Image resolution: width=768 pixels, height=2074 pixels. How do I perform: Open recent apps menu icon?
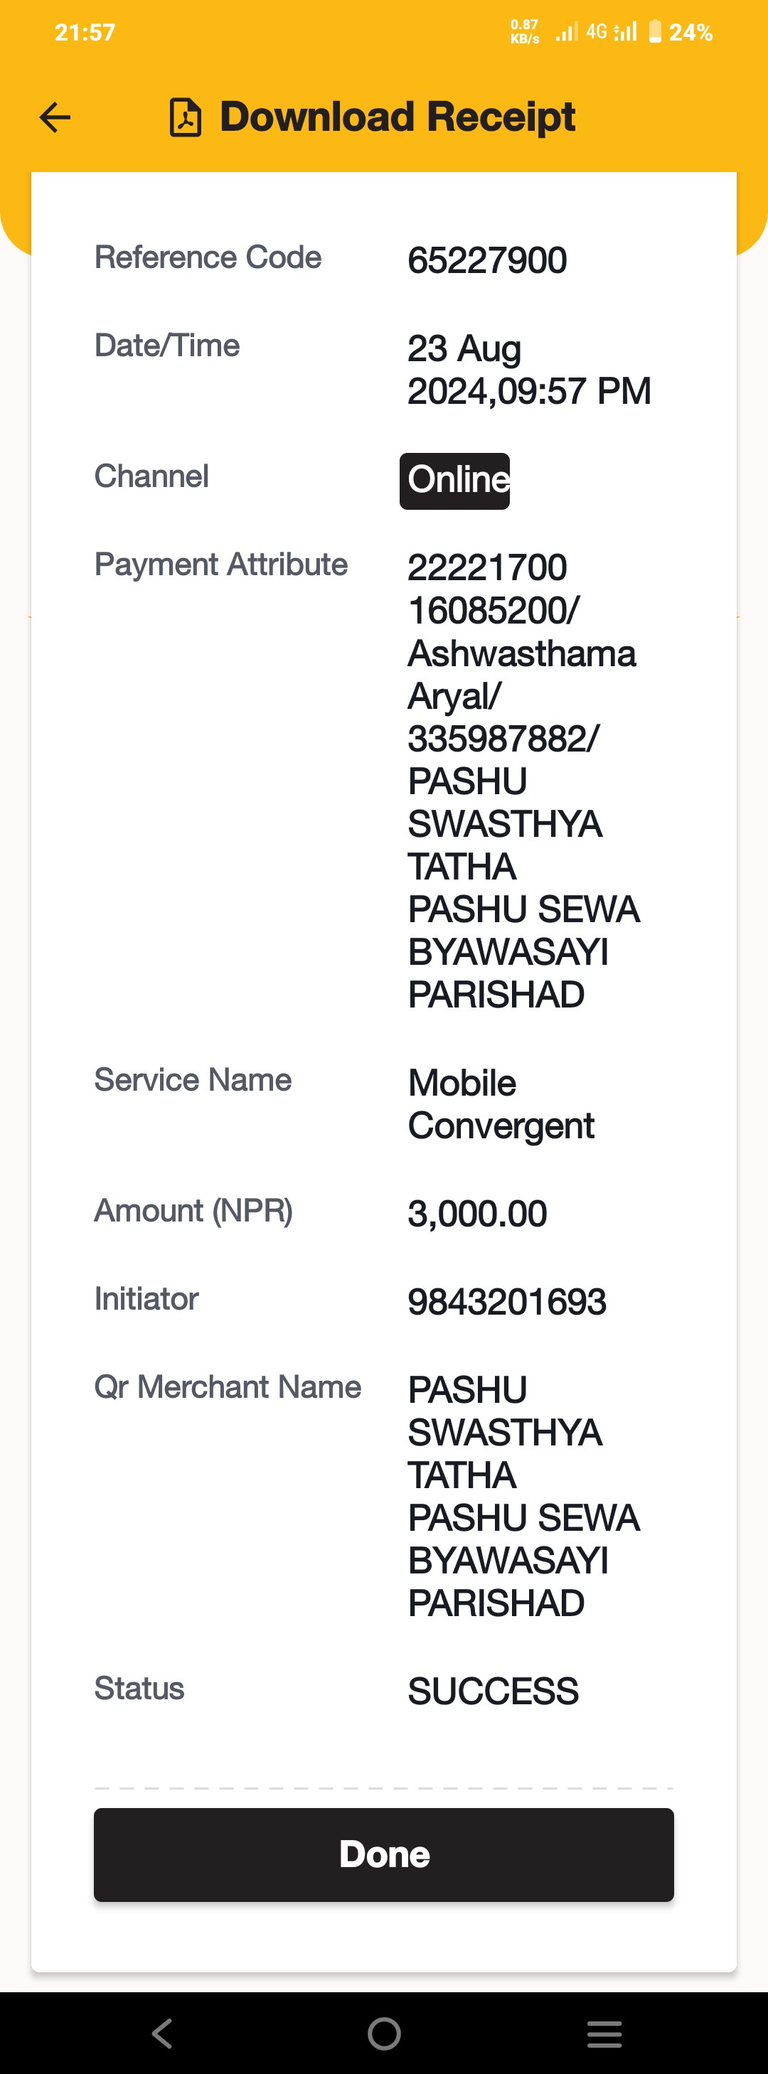pos(604,2033)
